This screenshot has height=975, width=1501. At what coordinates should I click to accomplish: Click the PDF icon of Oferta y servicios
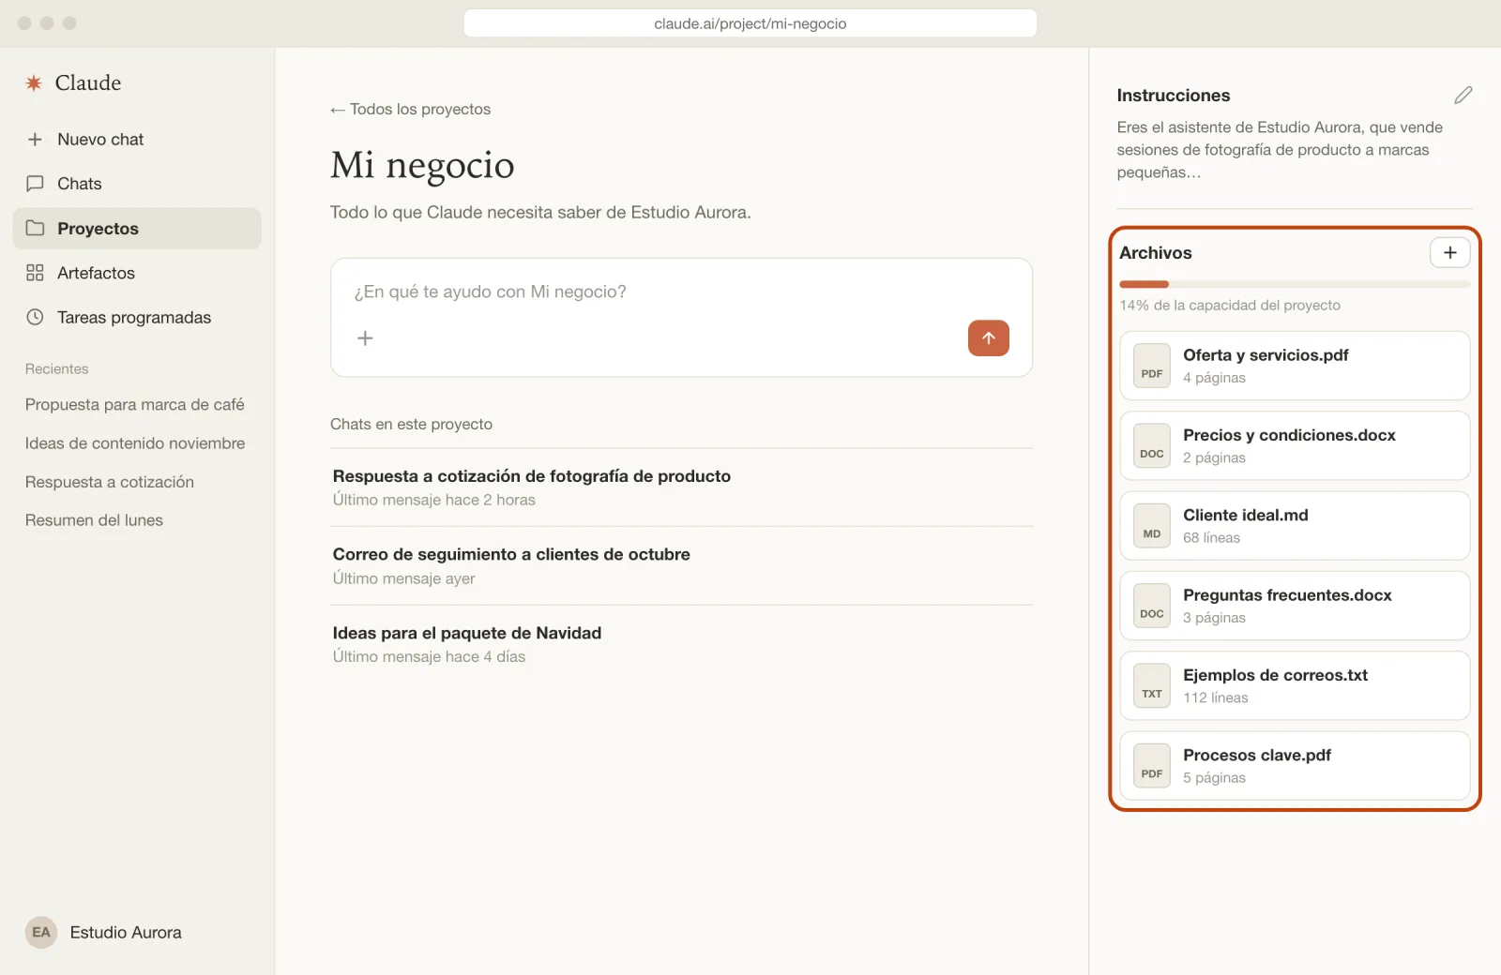click(x=1152, y=366)
